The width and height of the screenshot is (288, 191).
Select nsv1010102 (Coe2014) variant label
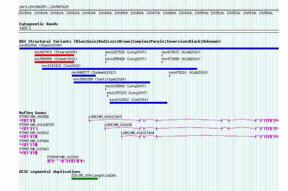pyautogui.click(x=61, y=66)
